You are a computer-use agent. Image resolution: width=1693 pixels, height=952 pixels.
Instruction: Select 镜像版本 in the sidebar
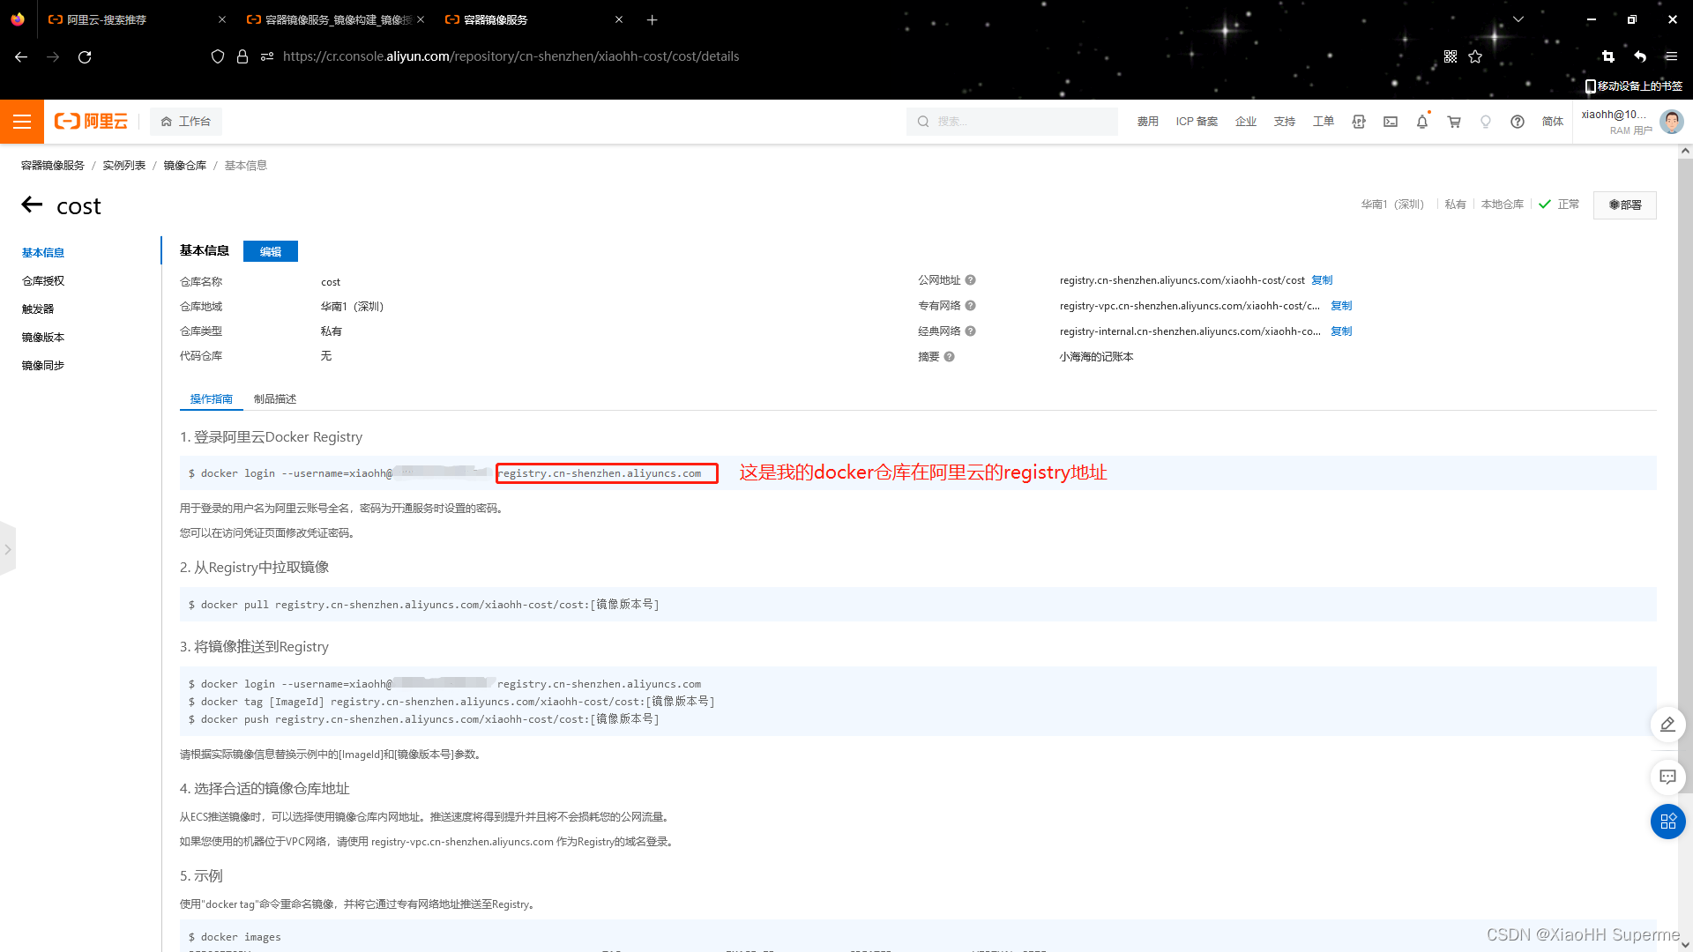pyautogui.click(x=43, y=338)
